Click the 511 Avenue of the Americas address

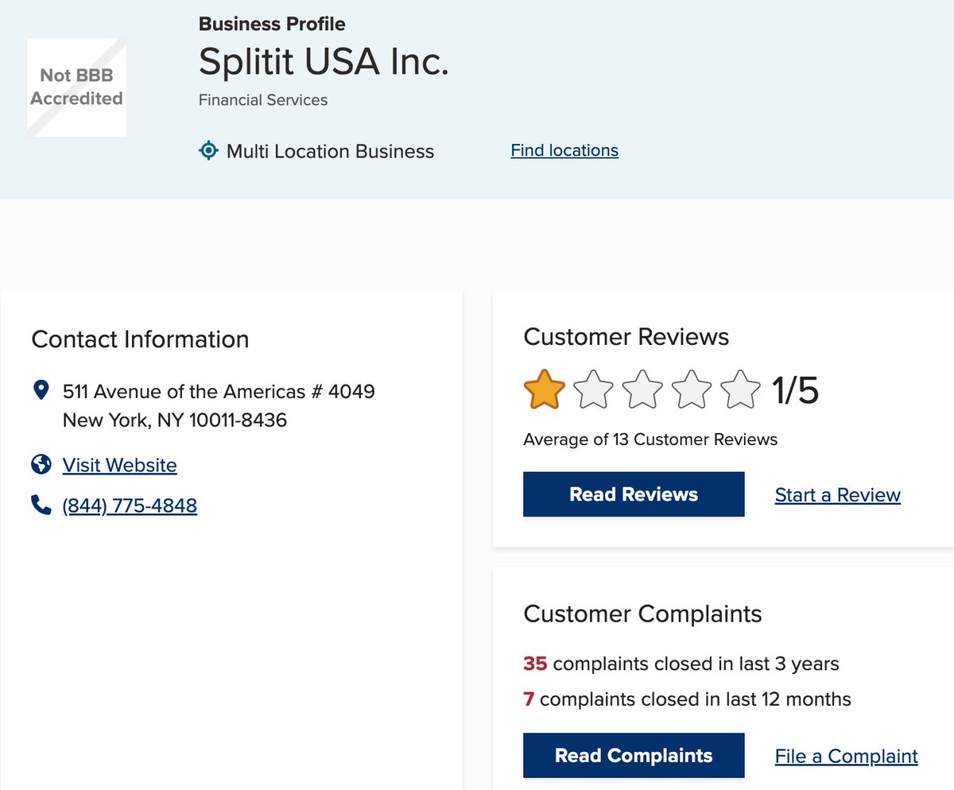click(219, 392)
